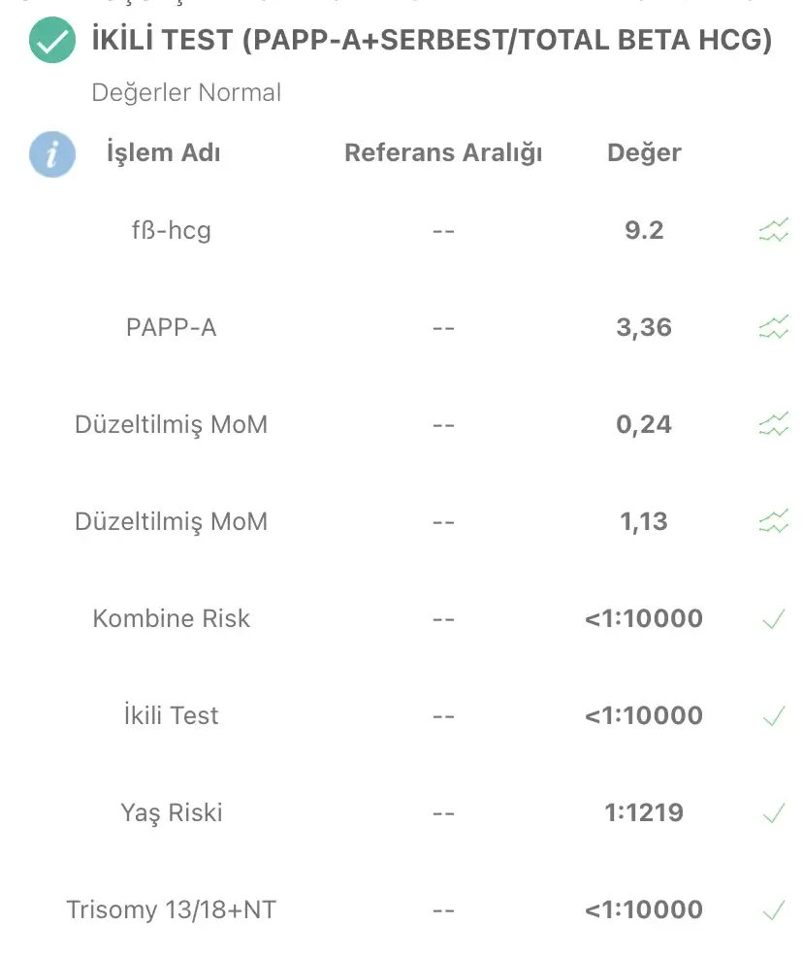Click the Değer column header
Screen dimensions: 803x958
click(644, 152)
